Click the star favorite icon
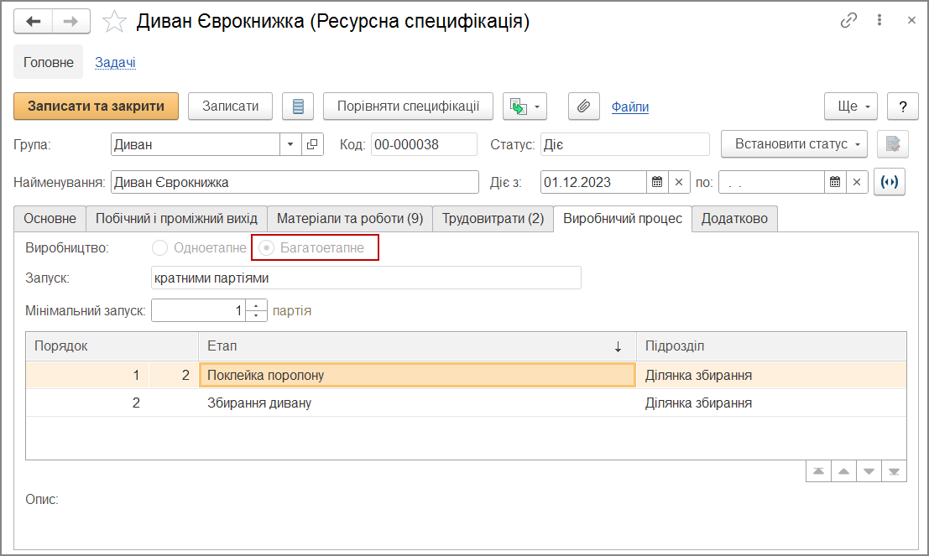 tap(114, 22)
